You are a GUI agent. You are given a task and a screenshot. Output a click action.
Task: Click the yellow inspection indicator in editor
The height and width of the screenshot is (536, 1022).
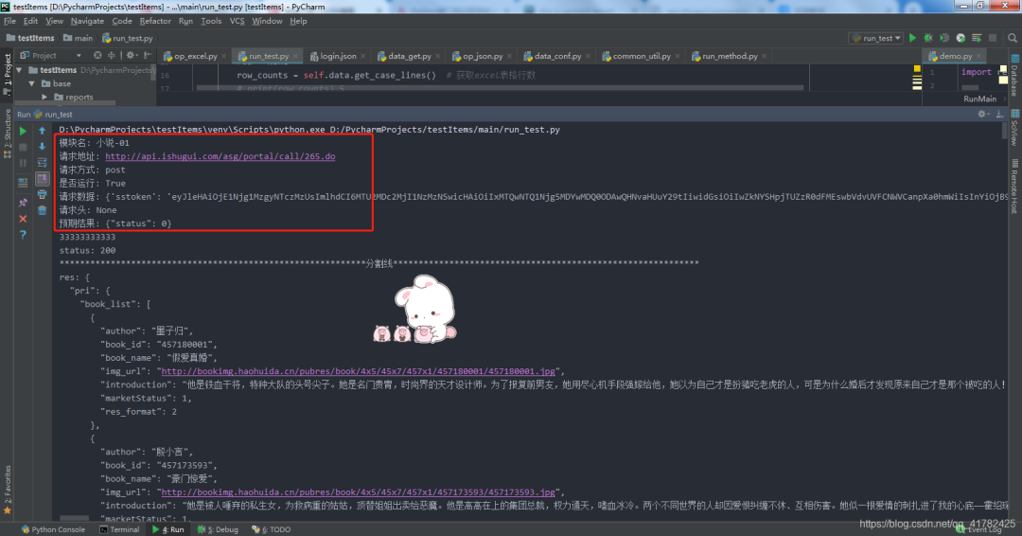(x=917, y=68)
